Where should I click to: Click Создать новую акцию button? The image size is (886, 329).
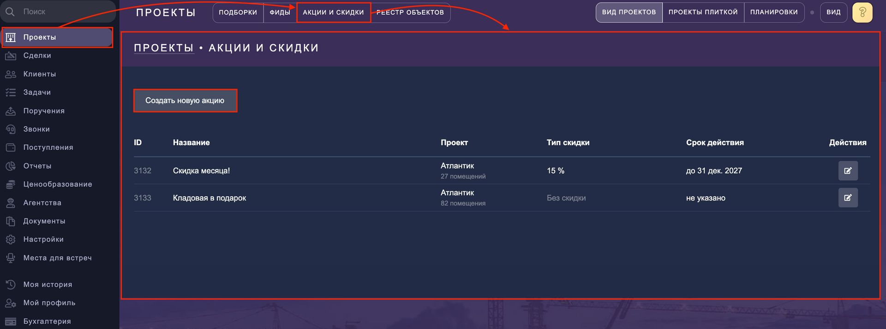pos(185,100)
